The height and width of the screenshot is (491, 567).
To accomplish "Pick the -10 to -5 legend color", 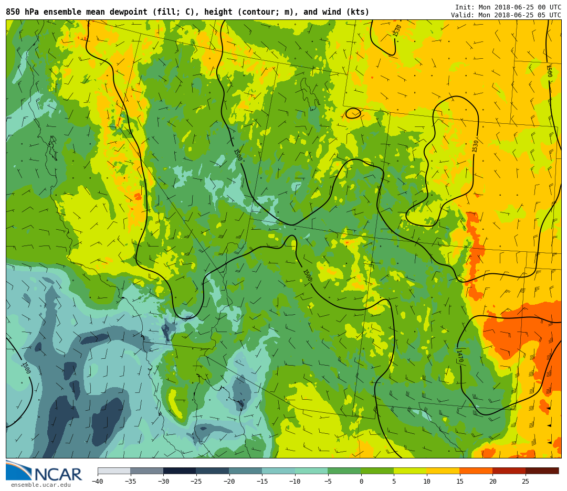I will pos(311,471).
